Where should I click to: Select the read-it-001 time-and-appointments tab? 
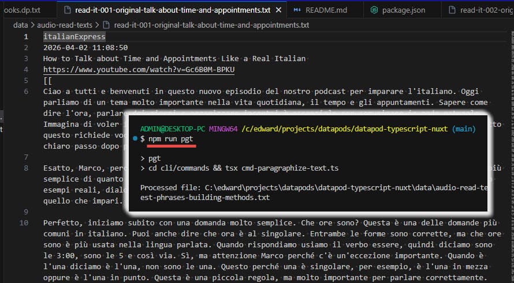pyautogui.click(x=173, y=10)
